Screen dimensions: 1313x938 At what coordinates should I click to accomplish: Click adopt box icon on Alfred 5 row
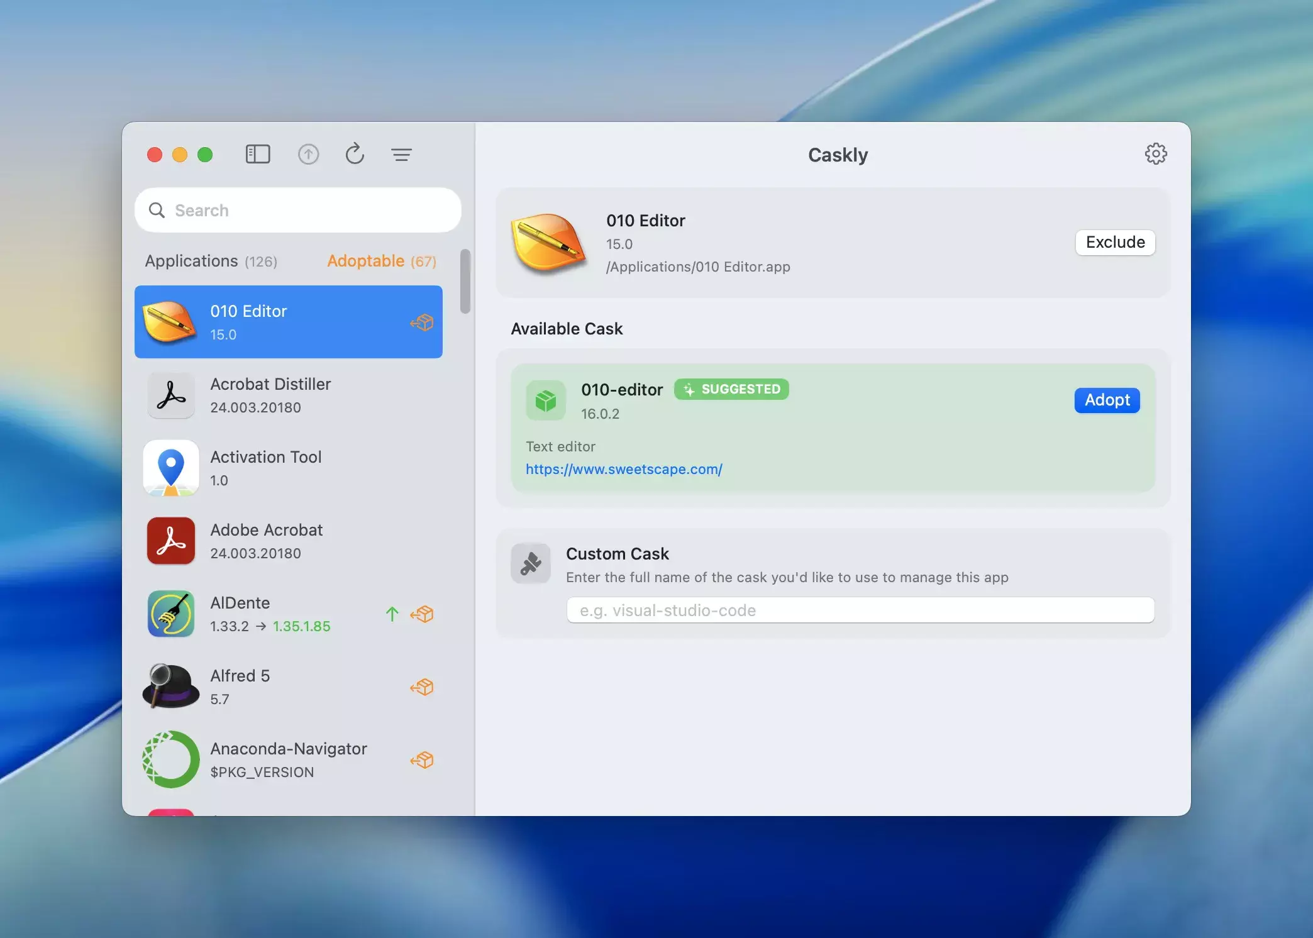[x=422, y=687]
